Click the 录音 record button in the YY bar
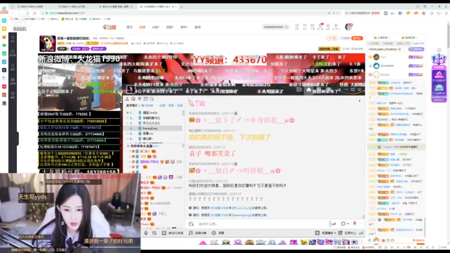Screen dimensions: 450x253 coord(218,233)
